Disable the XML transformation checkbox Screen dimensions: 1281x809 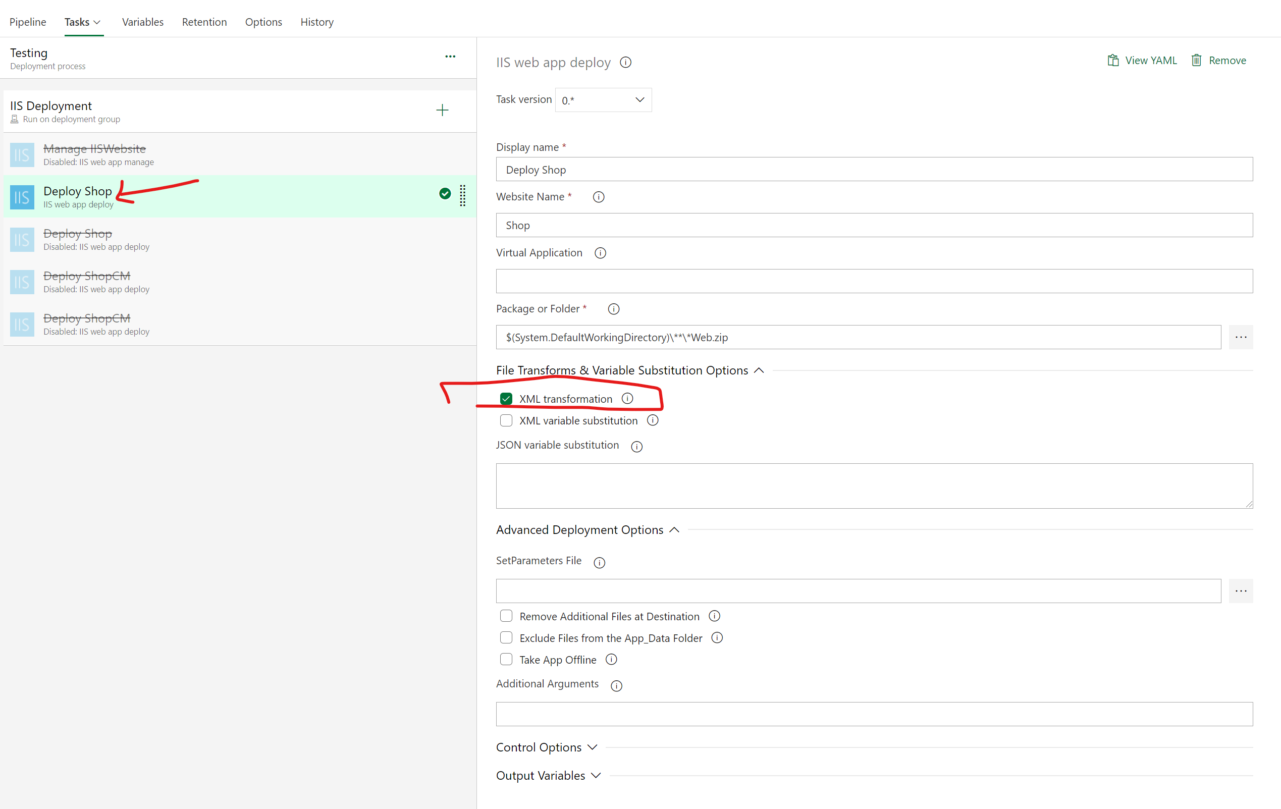click(506, 398)
